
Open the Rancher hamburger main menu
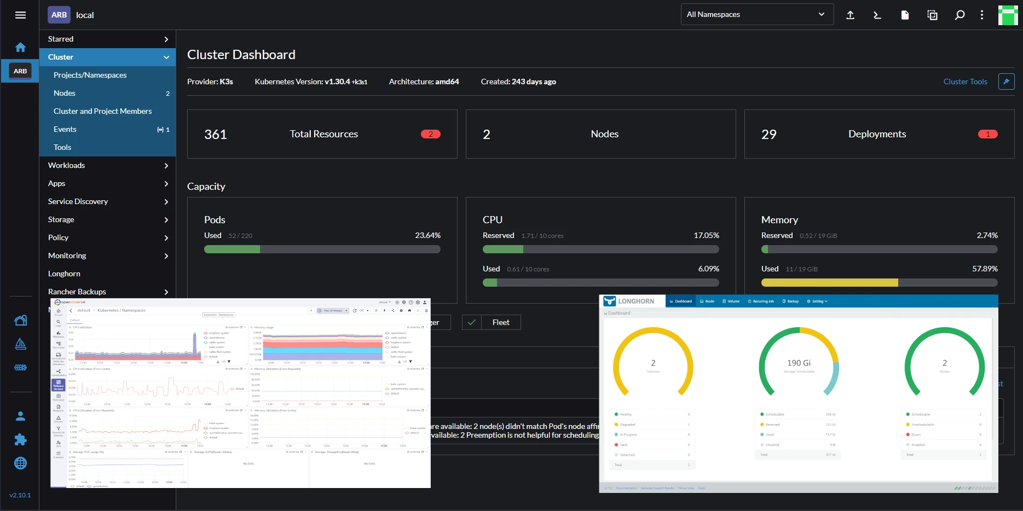[20, 15]
